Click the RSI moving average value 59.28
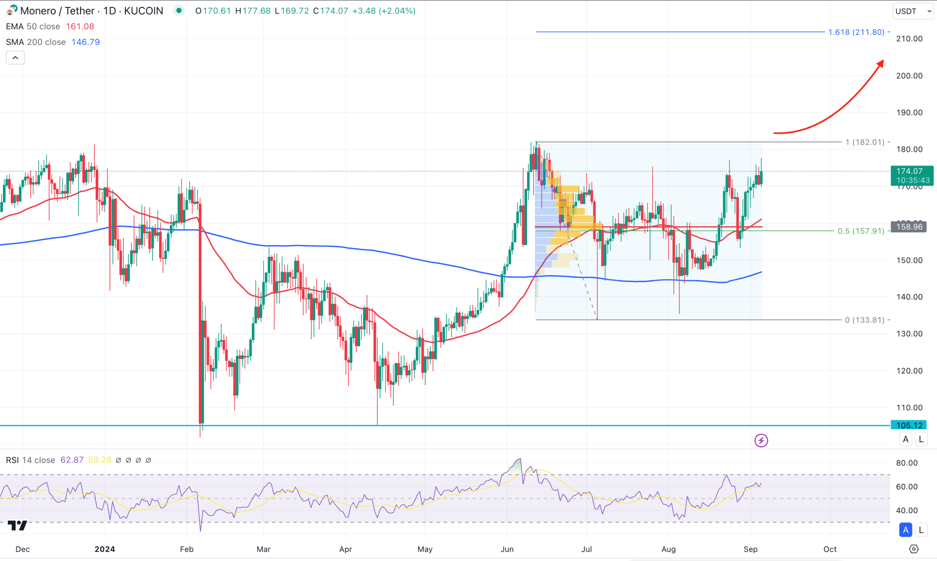 [100, 460]
